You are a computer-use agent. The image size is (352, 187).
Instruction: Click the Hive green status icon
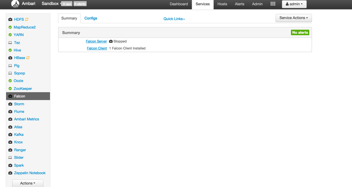(10, 50)
